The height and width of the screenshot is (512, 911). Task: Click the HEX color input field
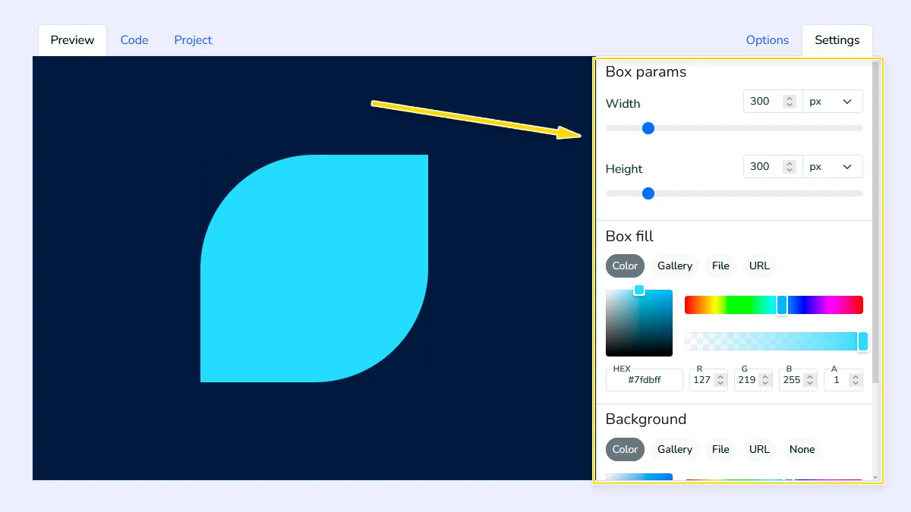tap(644, 379)
